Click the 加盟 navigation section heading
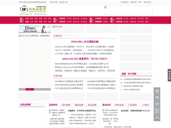171x128 pixels. pyautogui.click(x=91, y=20)
